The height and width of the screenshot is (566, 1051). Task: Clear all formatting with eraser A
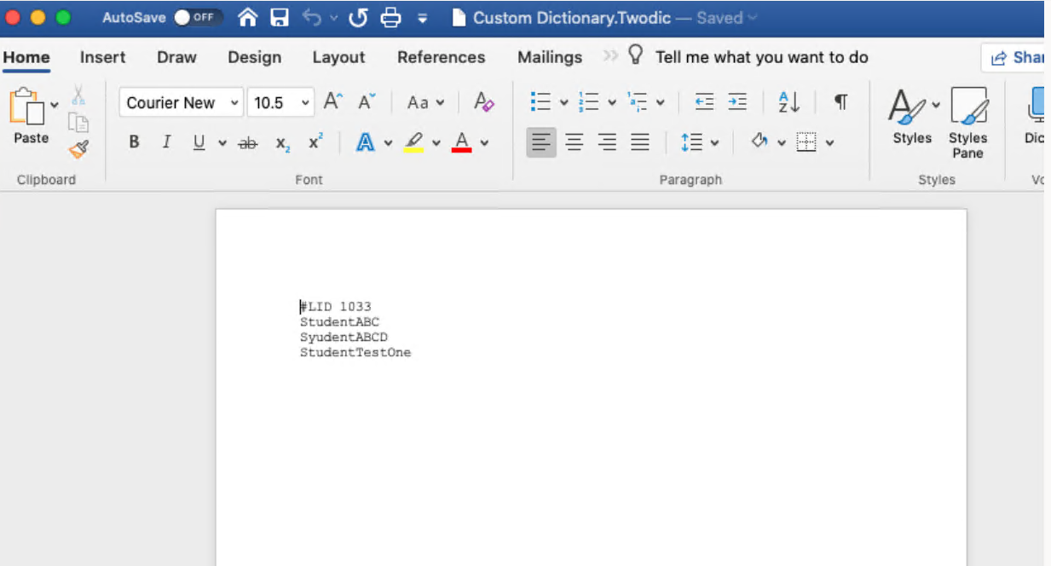tap(484, 102)
